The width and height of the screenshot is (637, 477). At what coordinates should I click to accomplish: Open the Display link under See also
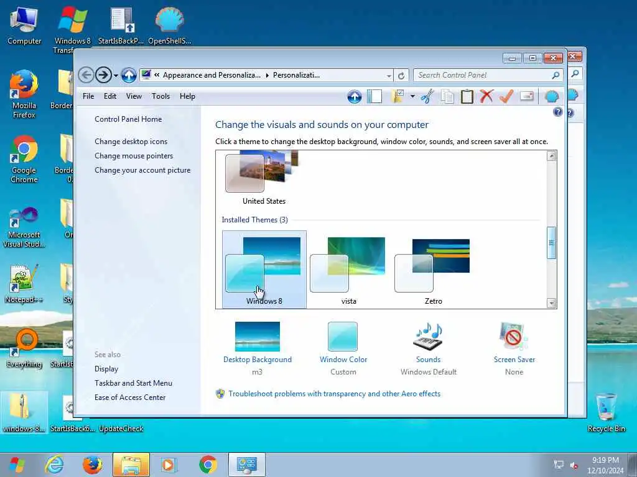tap(106, 369)
